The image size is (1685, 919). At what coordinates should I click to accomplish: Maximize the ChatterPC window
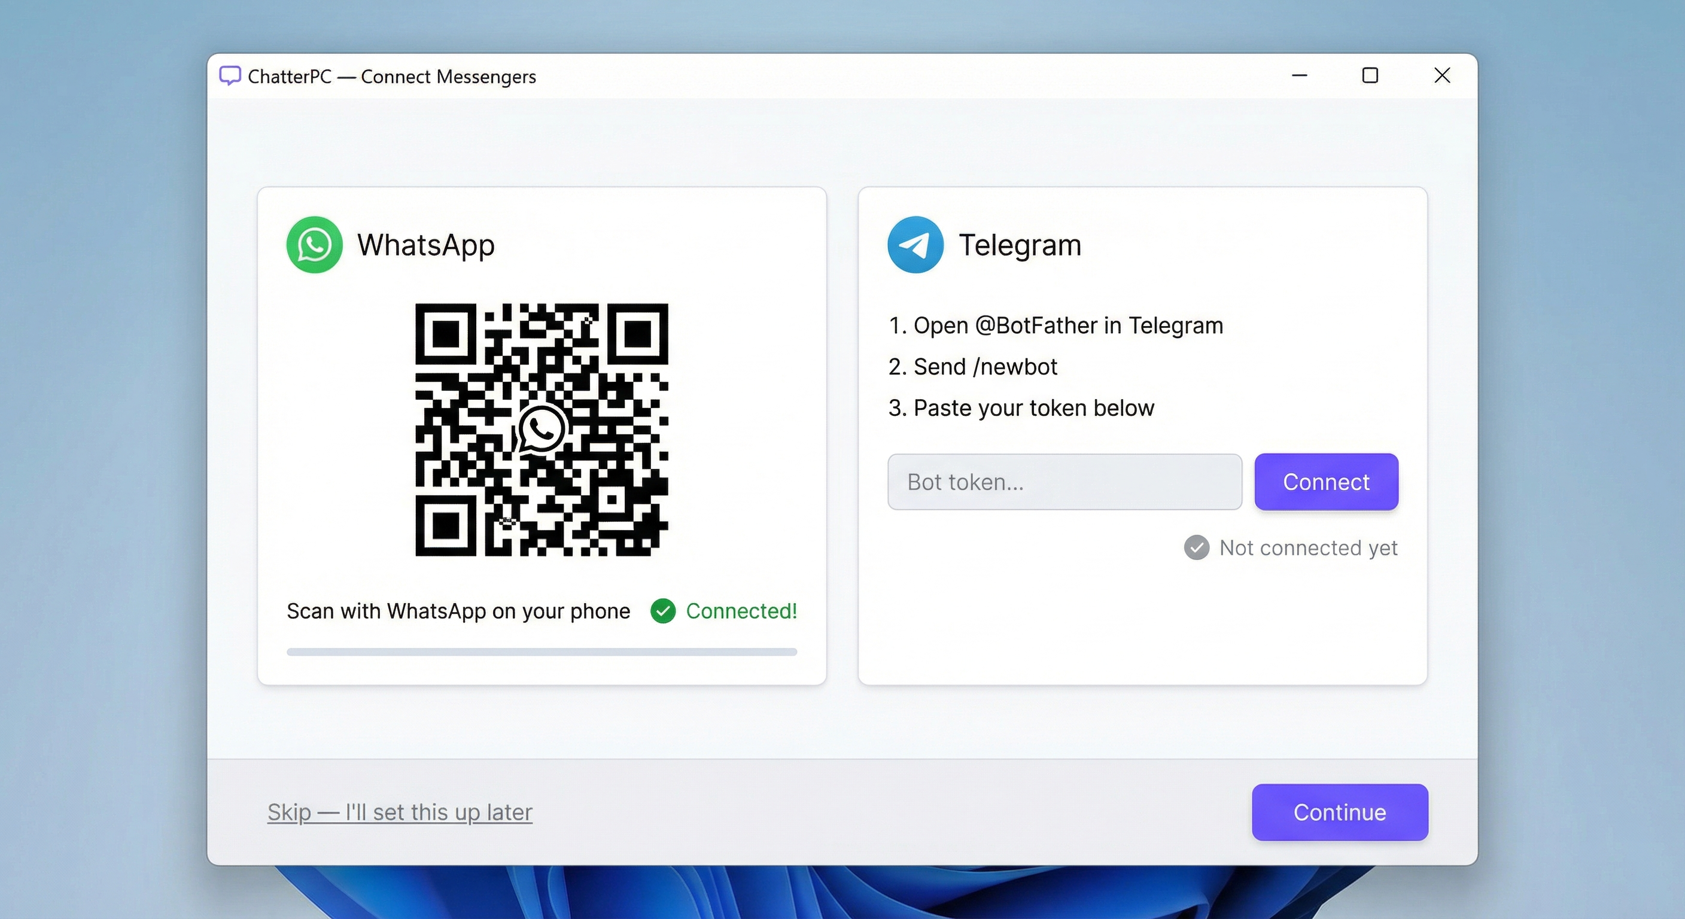(1370, 76)
